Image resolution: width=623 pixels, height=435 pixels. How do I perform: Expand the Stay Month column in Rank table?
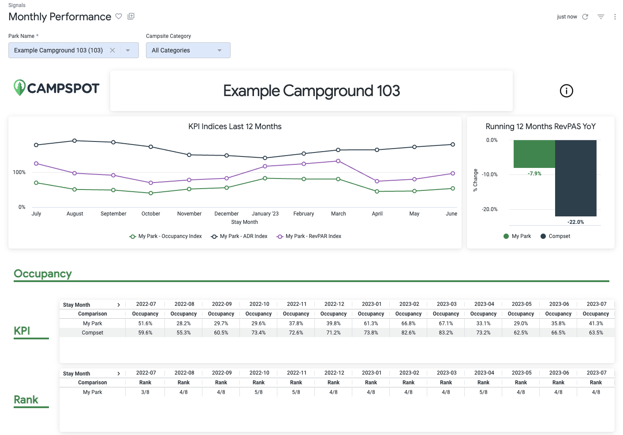coord(118,373)
